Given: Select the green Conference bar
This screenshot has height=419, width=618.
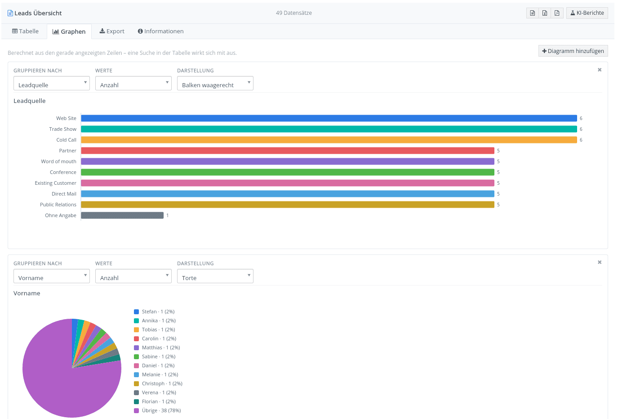Looking at the screenshot, I should click(288, 172).
